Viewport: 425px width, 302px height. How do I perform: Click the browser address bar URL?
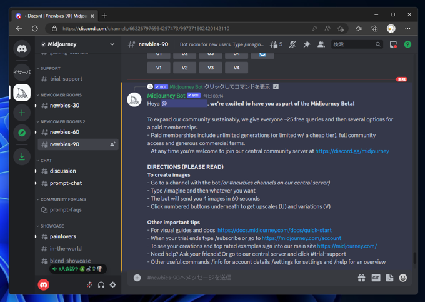coord(146,29)
